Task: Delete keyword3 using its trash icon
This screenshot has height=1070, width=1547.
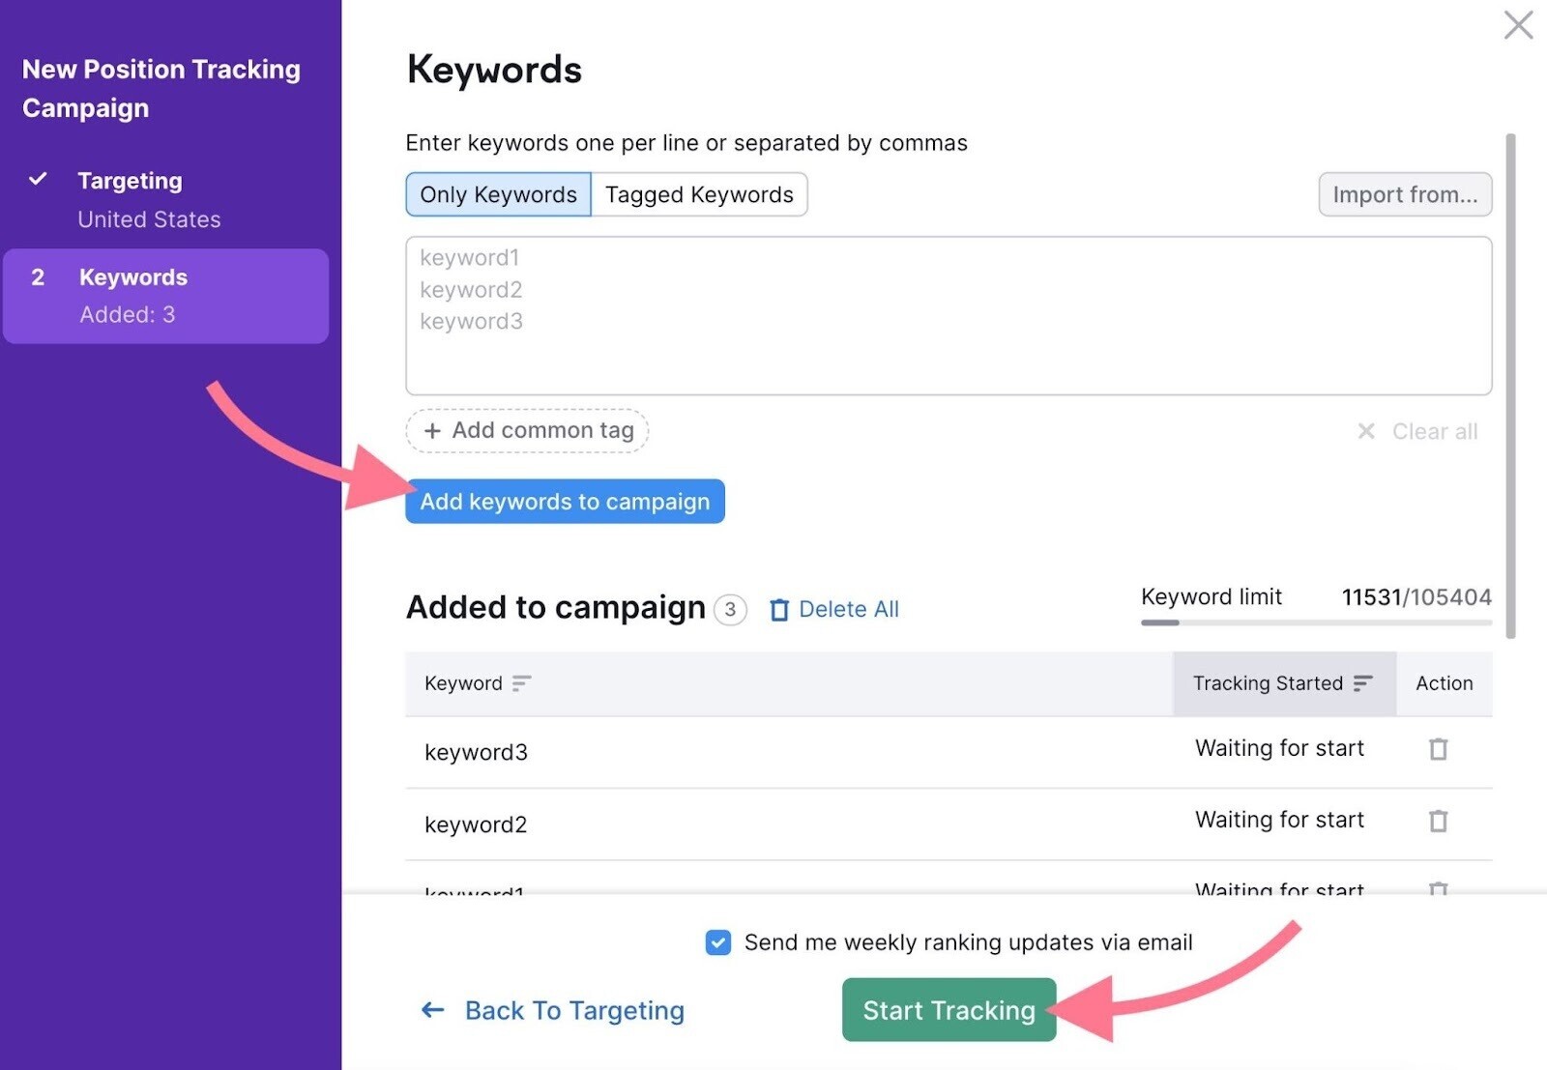Action: [x=1438, y=749]
